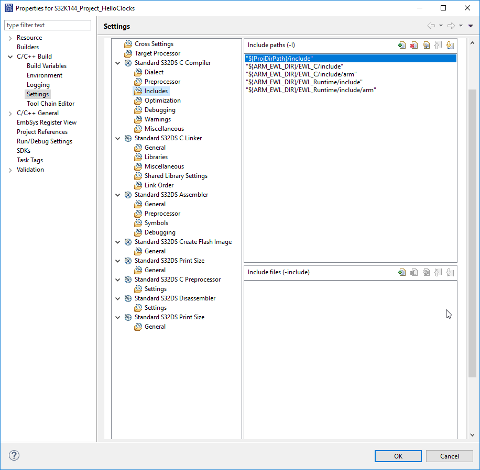Select Shared Library Settings option
The height and width of the screenshot is (470, 480).
pyautogui.click(x=176, y=176)
